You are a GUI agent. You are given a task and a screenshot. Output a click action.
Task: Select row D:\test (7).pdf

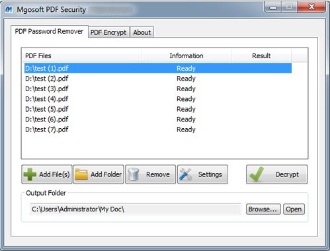(158, 129)
